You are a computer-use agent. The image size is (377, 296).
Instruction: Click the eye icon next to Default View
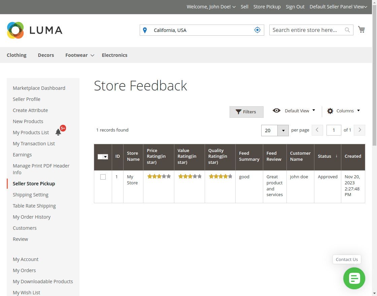tap(276, 110)
